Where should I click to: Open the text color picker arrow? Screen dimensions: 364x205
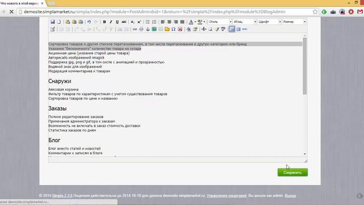[195, 22]
